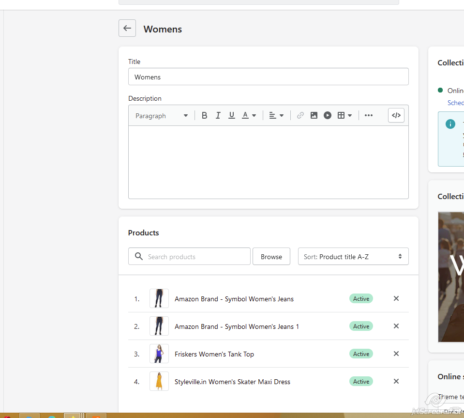464x418 pixels.
Task: Focus the Search products field
Action: pyautogui.click(x=189, y=257)
